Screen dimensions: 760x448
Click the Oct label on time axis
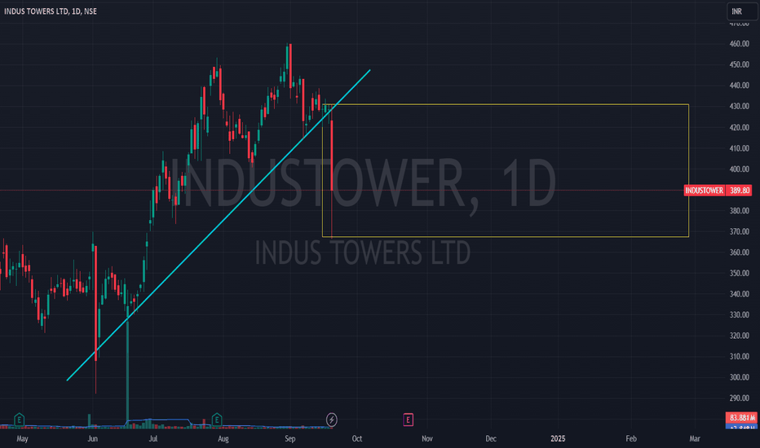(357, 439)
